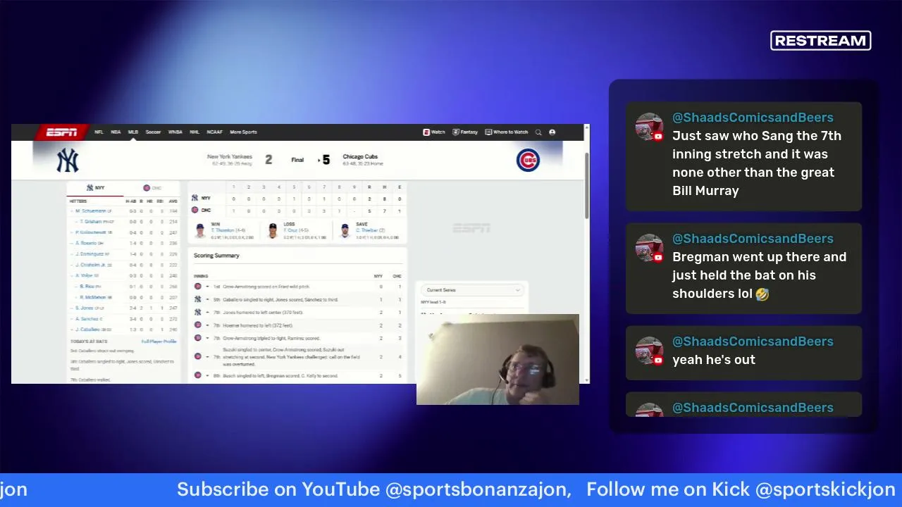Click the Chicago Cubs team name
The width and height of the screenshot is (902, 507).
[360, 157]
